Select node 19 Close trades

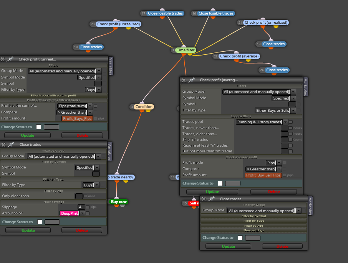pos(273,44)
